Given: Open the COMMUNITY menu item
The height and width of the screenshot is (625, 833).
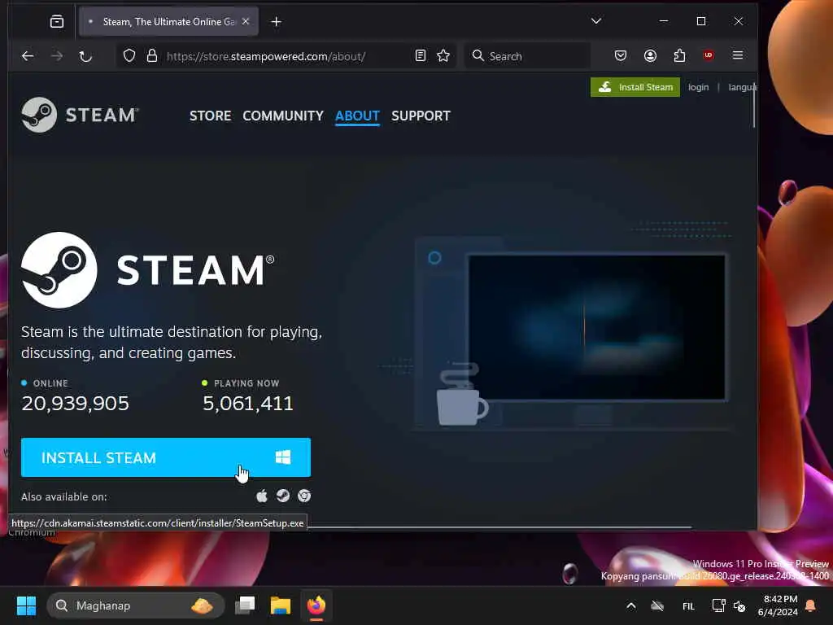Looking at the screenshot, I should pos(283,116).
